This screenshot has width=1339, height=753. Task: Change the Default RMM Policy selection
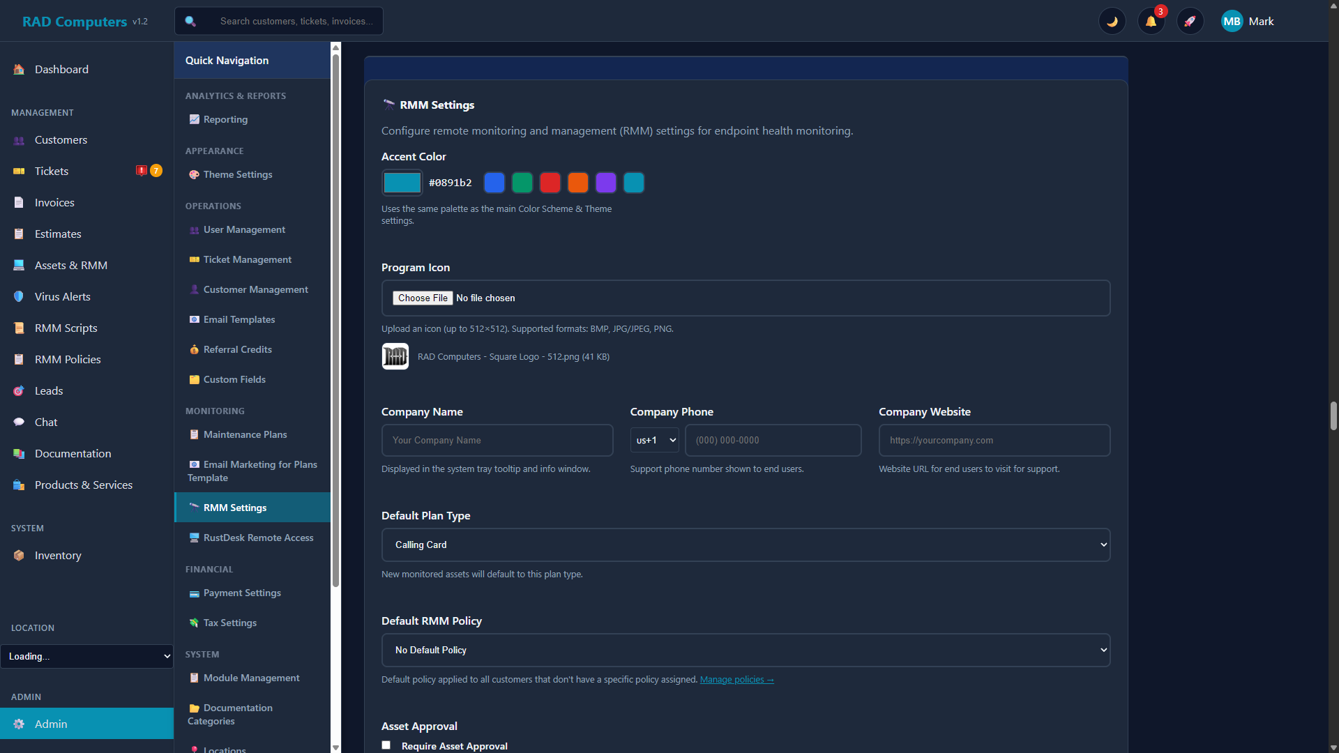tap(745, 650)
